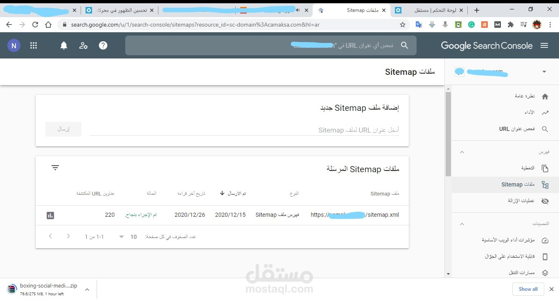Open the notifications bell

(64, 45)
